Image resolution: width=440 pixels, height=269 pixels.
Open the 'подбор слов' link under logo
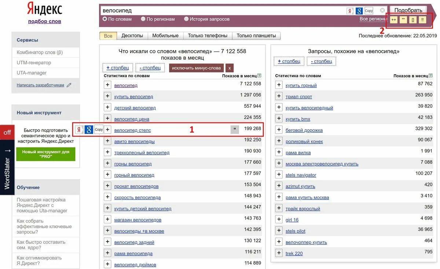[45, 21]
